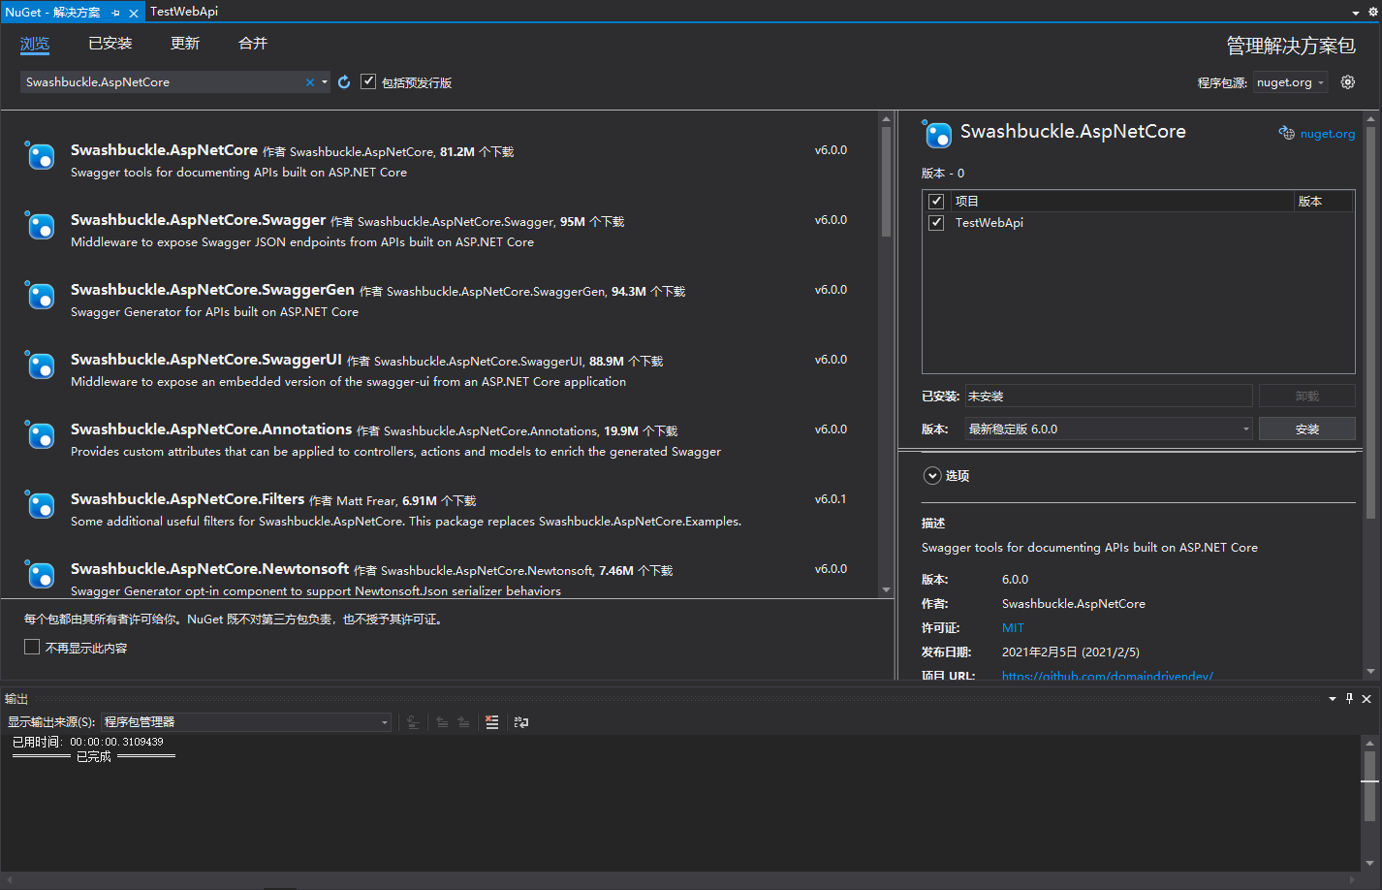Open package source settings gear next to nuget.org

(1348, 82)
